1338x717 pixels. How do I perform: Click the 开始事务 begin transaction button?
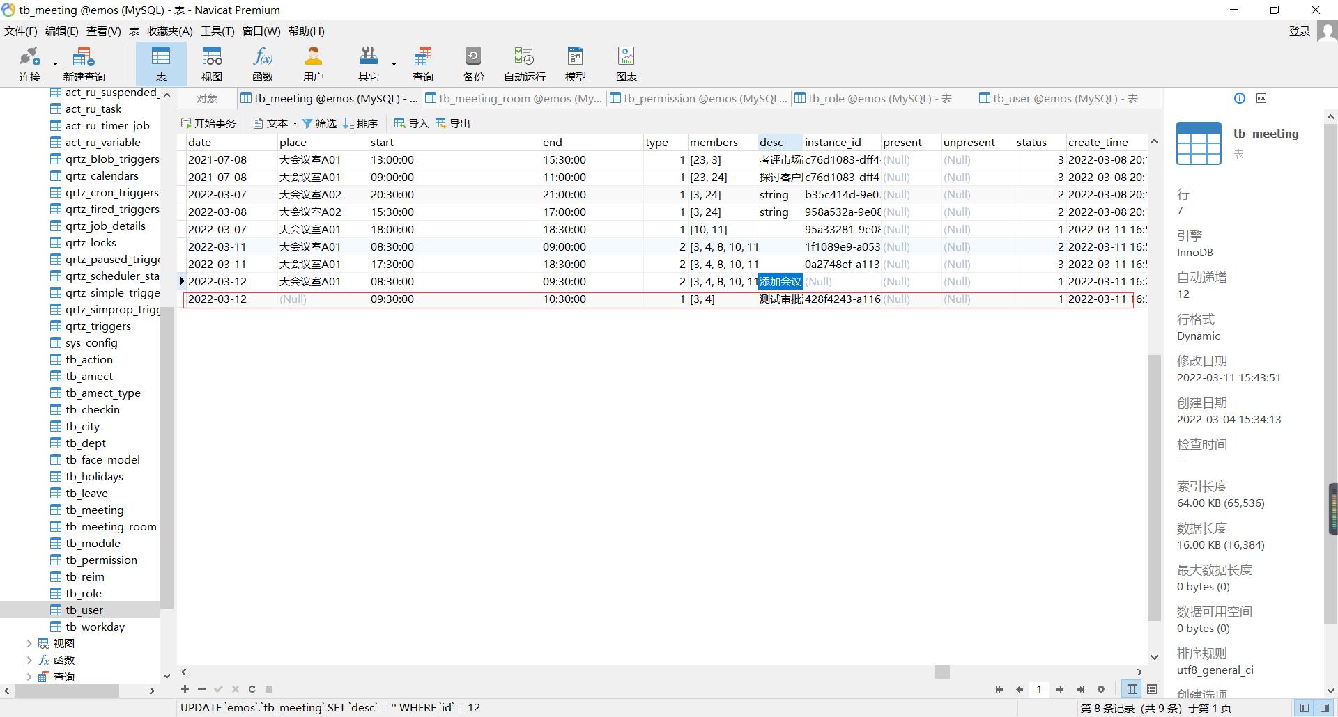pos(208,123)
